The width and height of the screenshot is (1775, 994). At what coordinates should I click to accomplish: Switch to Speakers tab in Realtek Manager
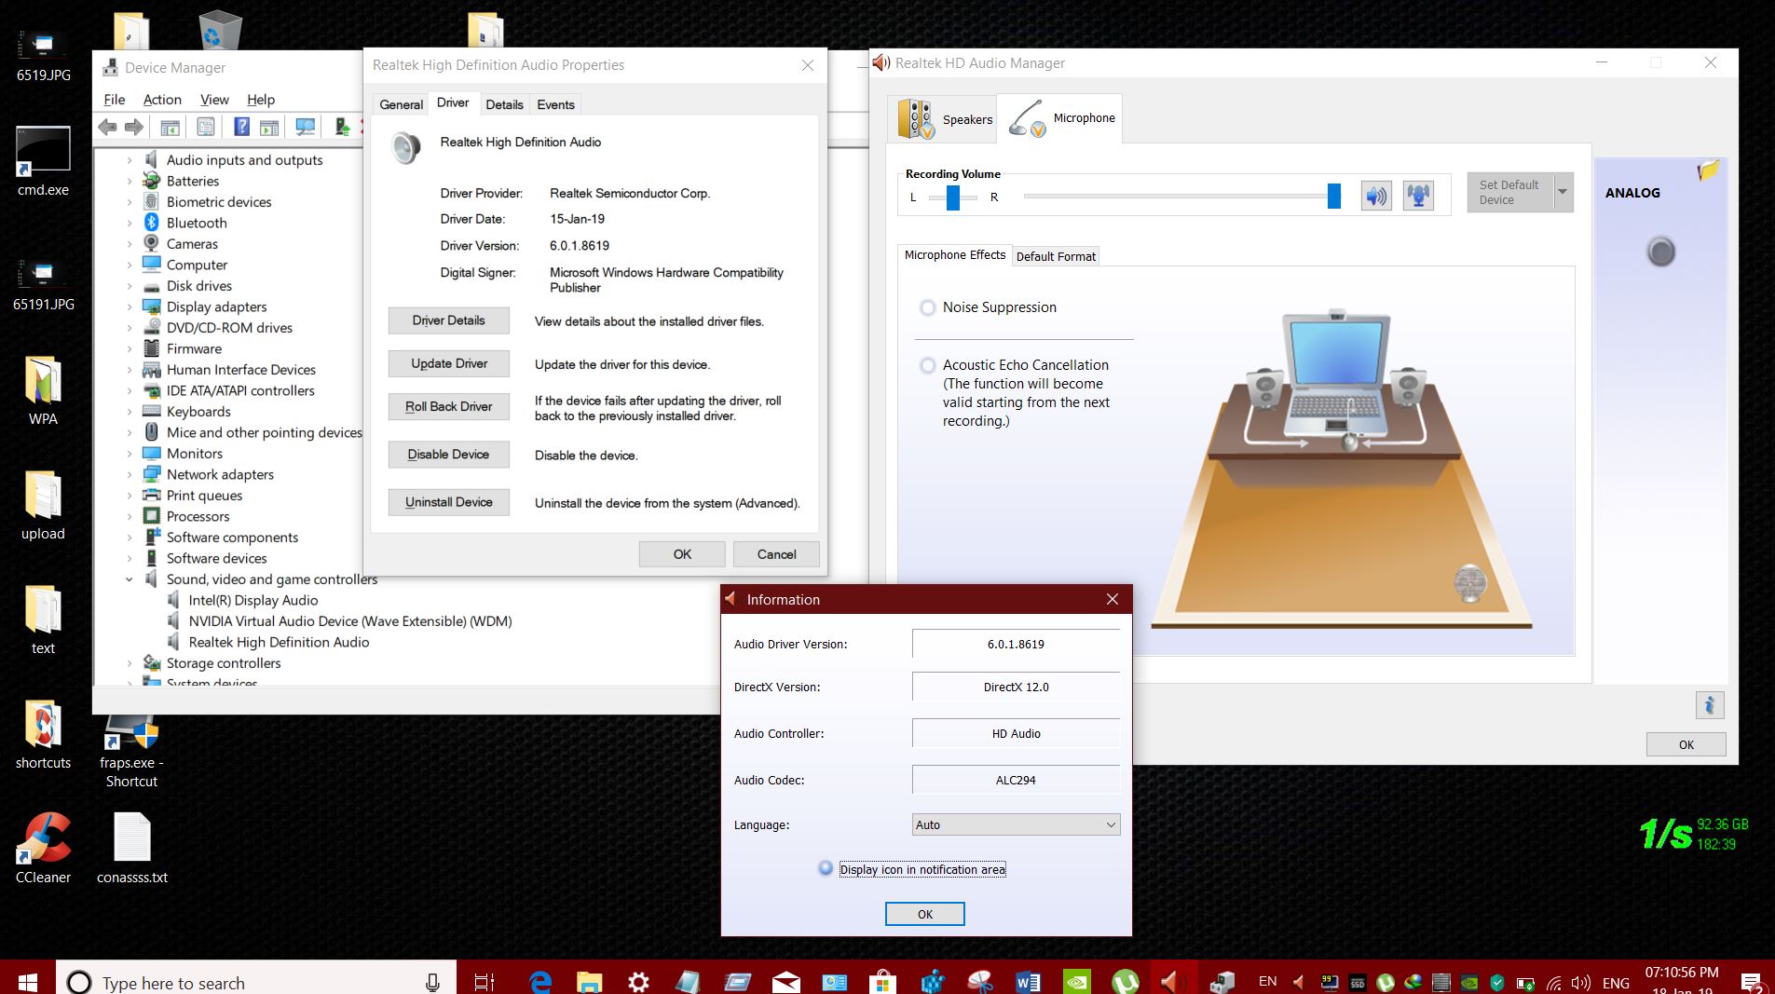click(x=943, y=119)
